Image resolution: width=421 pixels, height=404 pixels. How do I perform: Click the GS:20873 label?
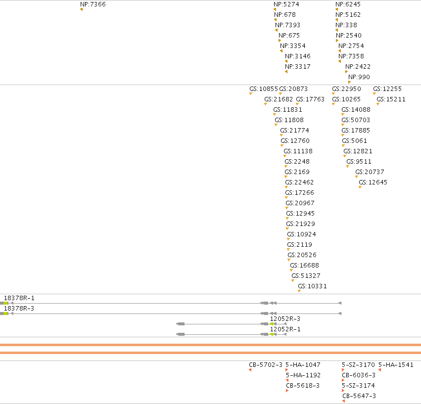tap(293, 89)
